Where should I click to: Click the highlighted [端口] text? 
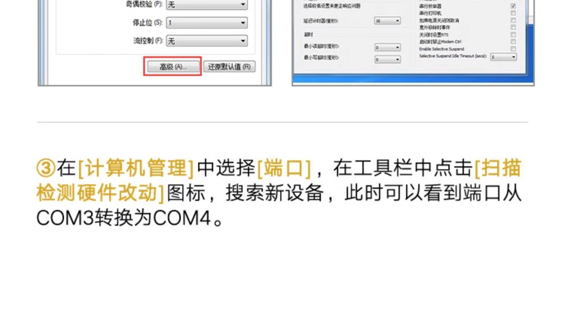point(284,168)
